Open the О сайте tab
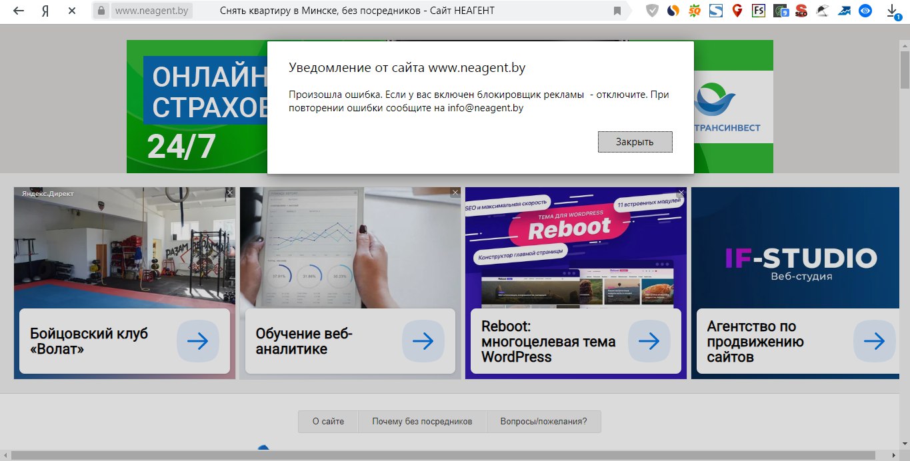The height and width of the screenshot is (461, 910). click(x=328, y=422)
